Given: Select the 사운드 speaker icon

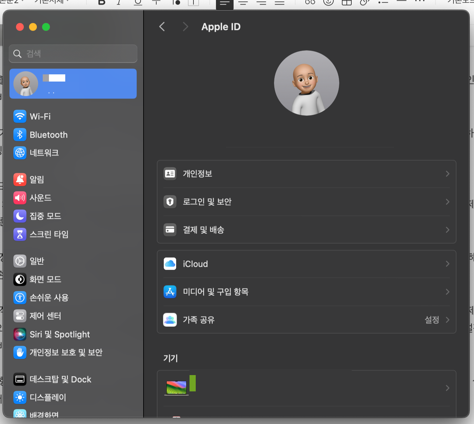Looking at the screenshot, I should coord(20,198).
